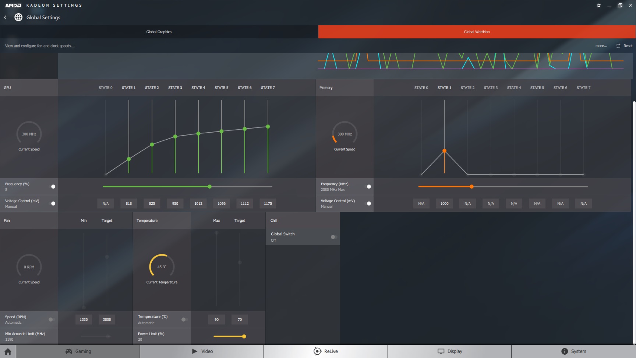Click the Power Limit (%) label
Viewport: 636px width, 358px height.
point(151,334)
